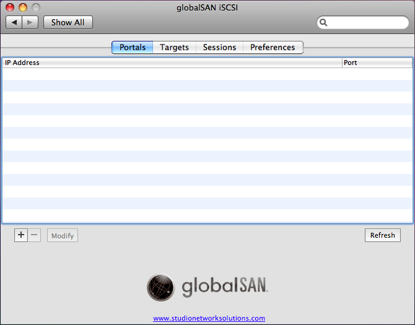Minimize the window with the yellow button
Viewport: 415px width, 325px height.
point(23,7)
